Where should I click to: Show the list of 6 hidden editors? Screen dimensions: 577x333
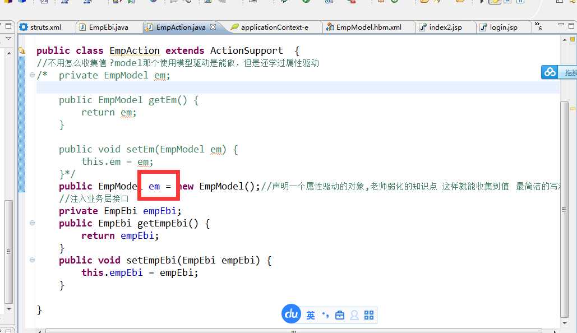(x=538, y=26)
